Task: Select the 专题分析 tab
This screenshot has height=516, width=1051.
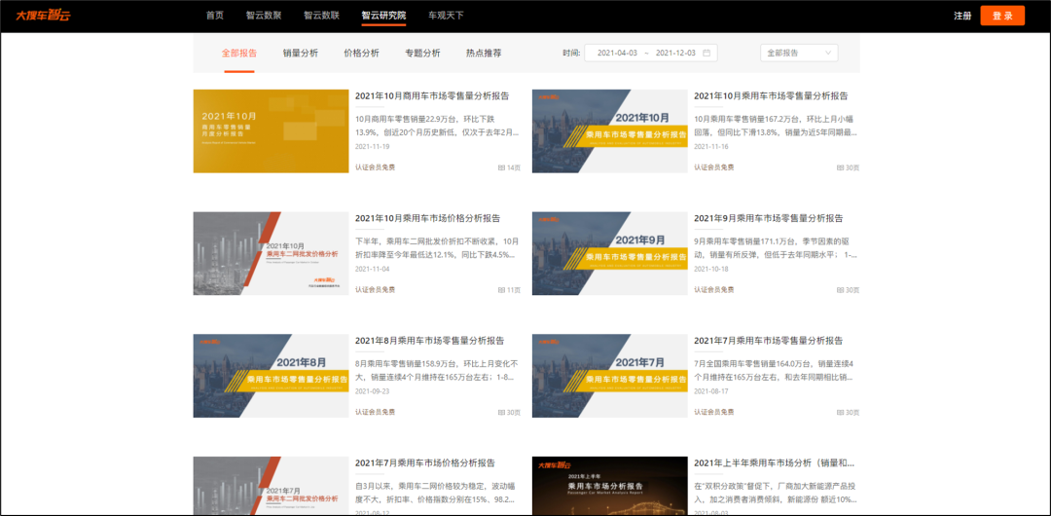Action: point(422,53)
